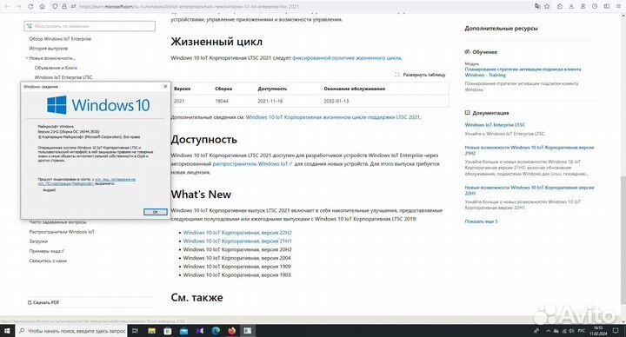The height and width of the screenshot is (337, 626).
Task: Launch Microsoft Edge from the taskbar
Action: 216,331
